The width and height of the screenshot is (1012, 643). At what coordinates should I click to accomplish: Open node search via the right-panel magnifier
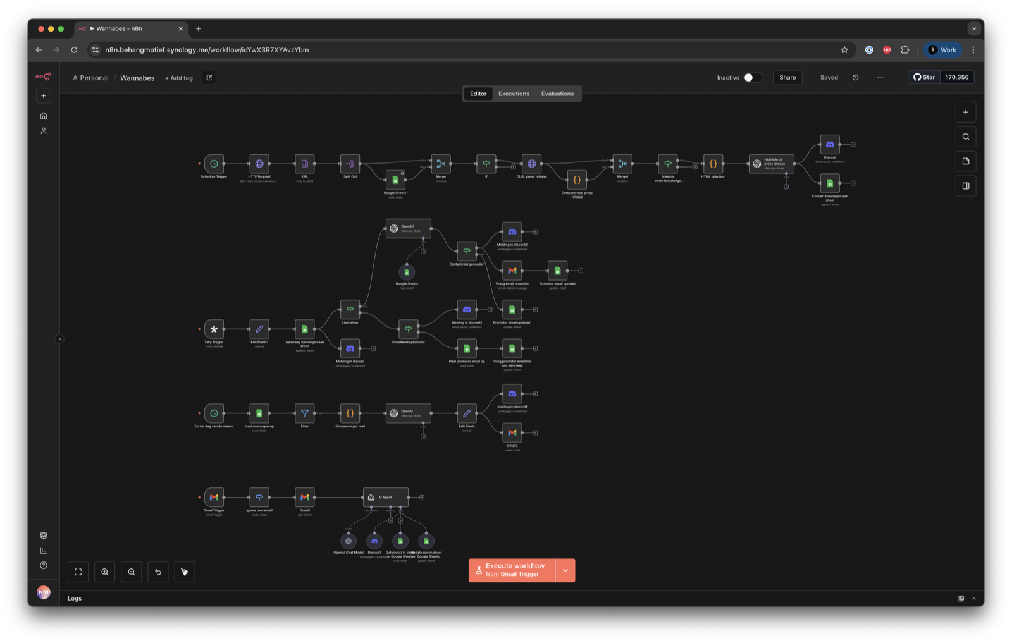966,137
